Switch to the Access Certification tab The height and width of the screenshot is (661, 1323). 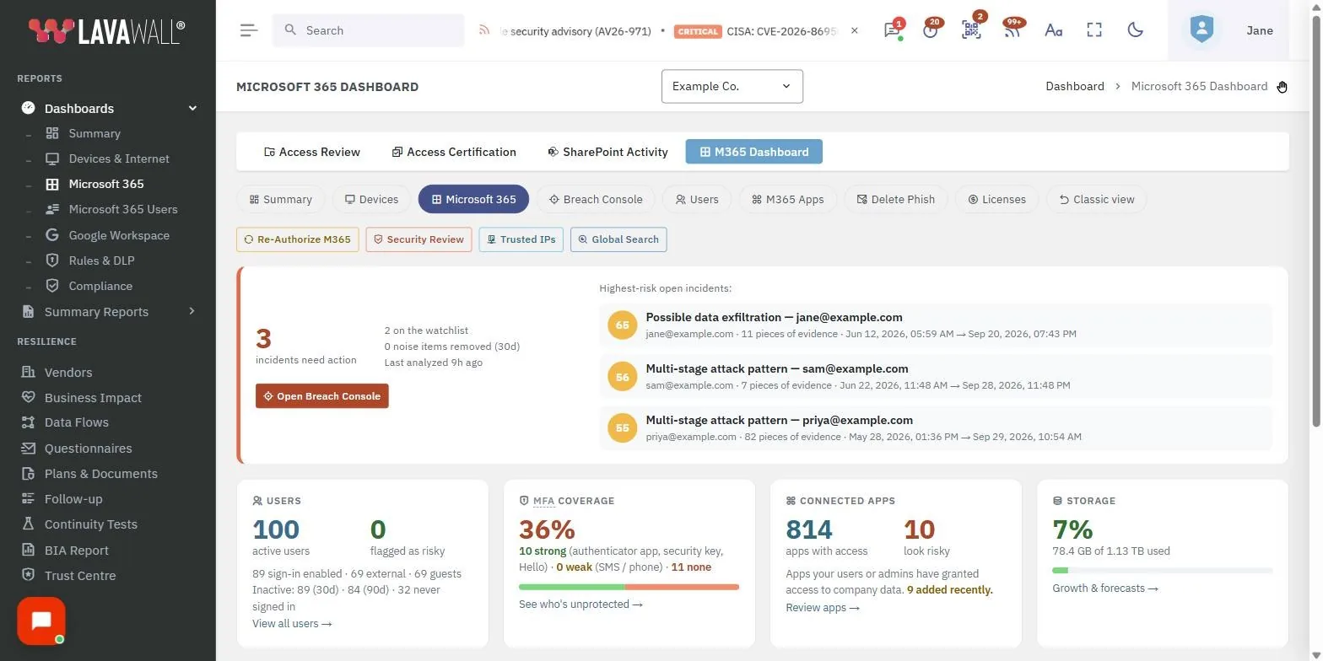pyautogui.click(x=454, y=152)
